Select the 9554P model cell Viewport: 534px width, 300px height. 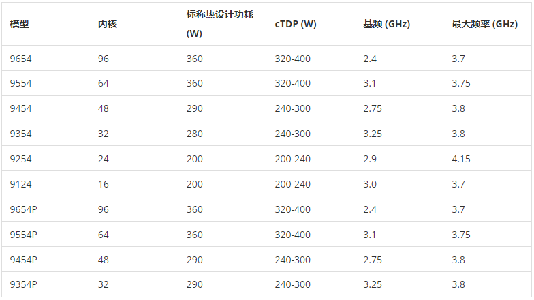(23, 235)
